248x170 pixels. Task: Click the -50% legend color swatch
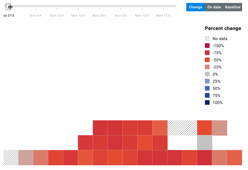[x=207, y=60]
